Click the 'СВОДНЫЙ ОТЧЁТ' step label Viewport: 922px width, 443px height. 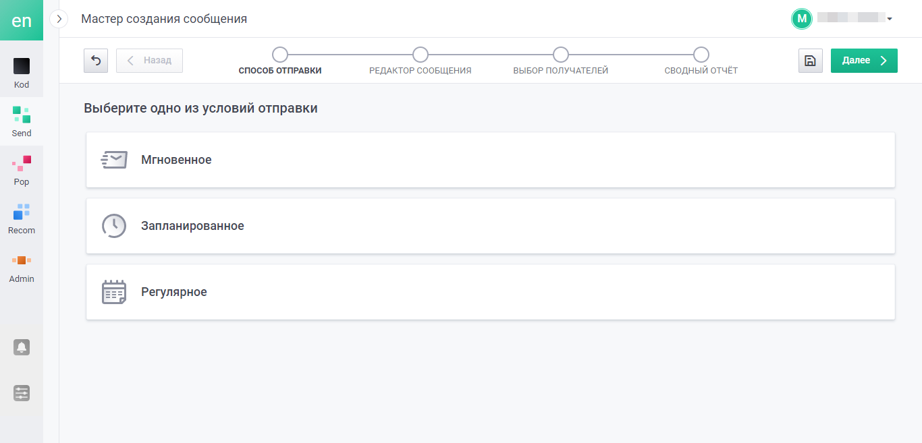tap(701, 71)
